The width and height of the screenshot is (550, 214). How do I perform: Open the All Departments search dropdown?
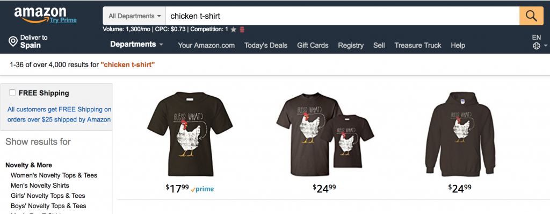pos(134,16)
